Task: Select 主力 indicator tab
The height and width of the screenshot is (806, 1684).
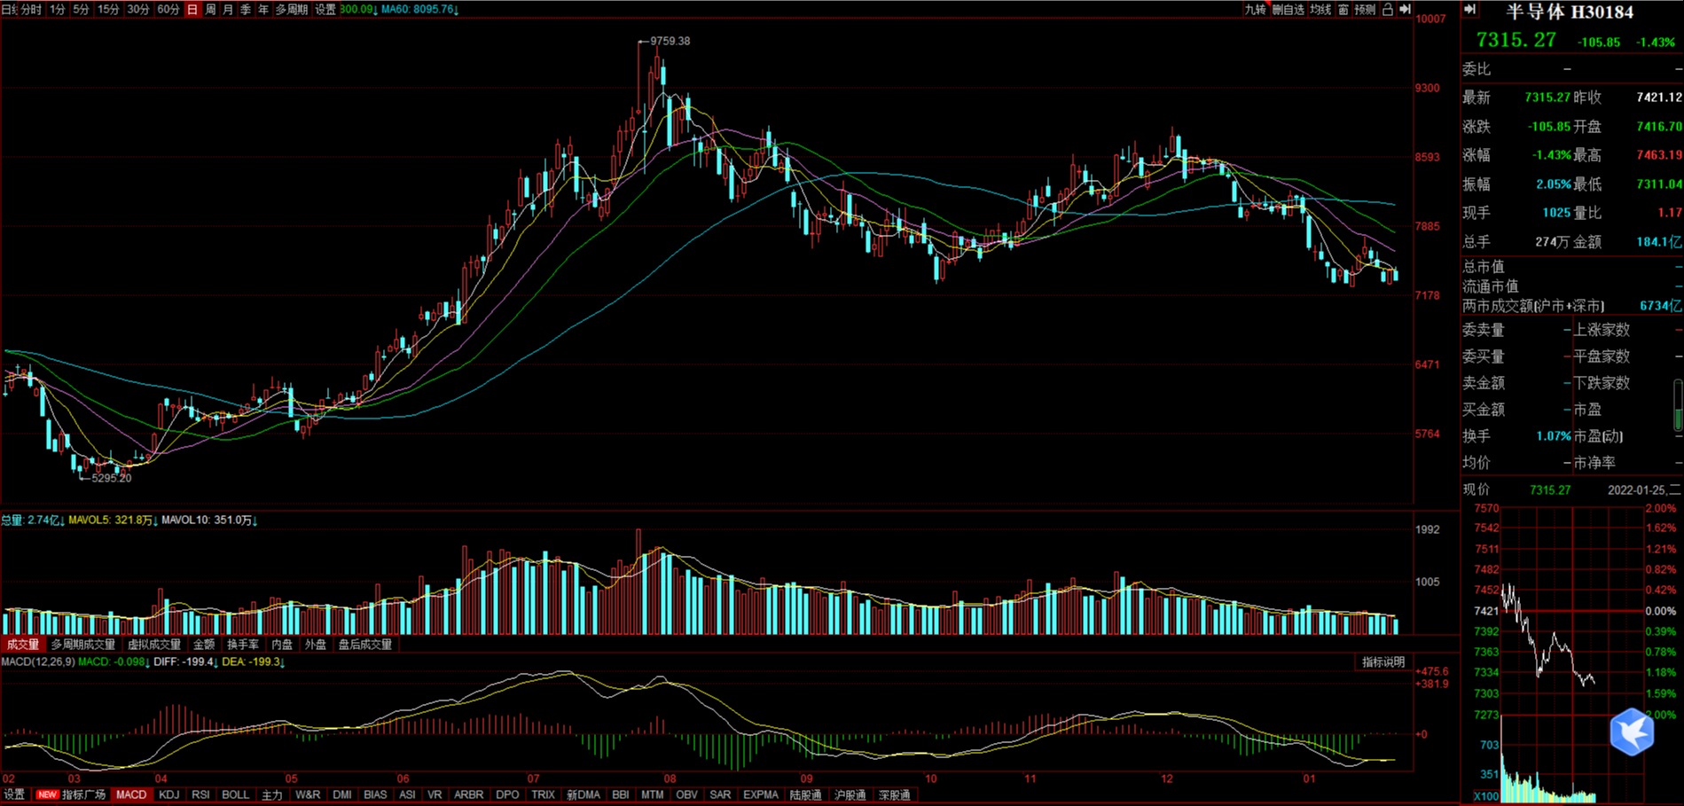Action: pos(272,794)
